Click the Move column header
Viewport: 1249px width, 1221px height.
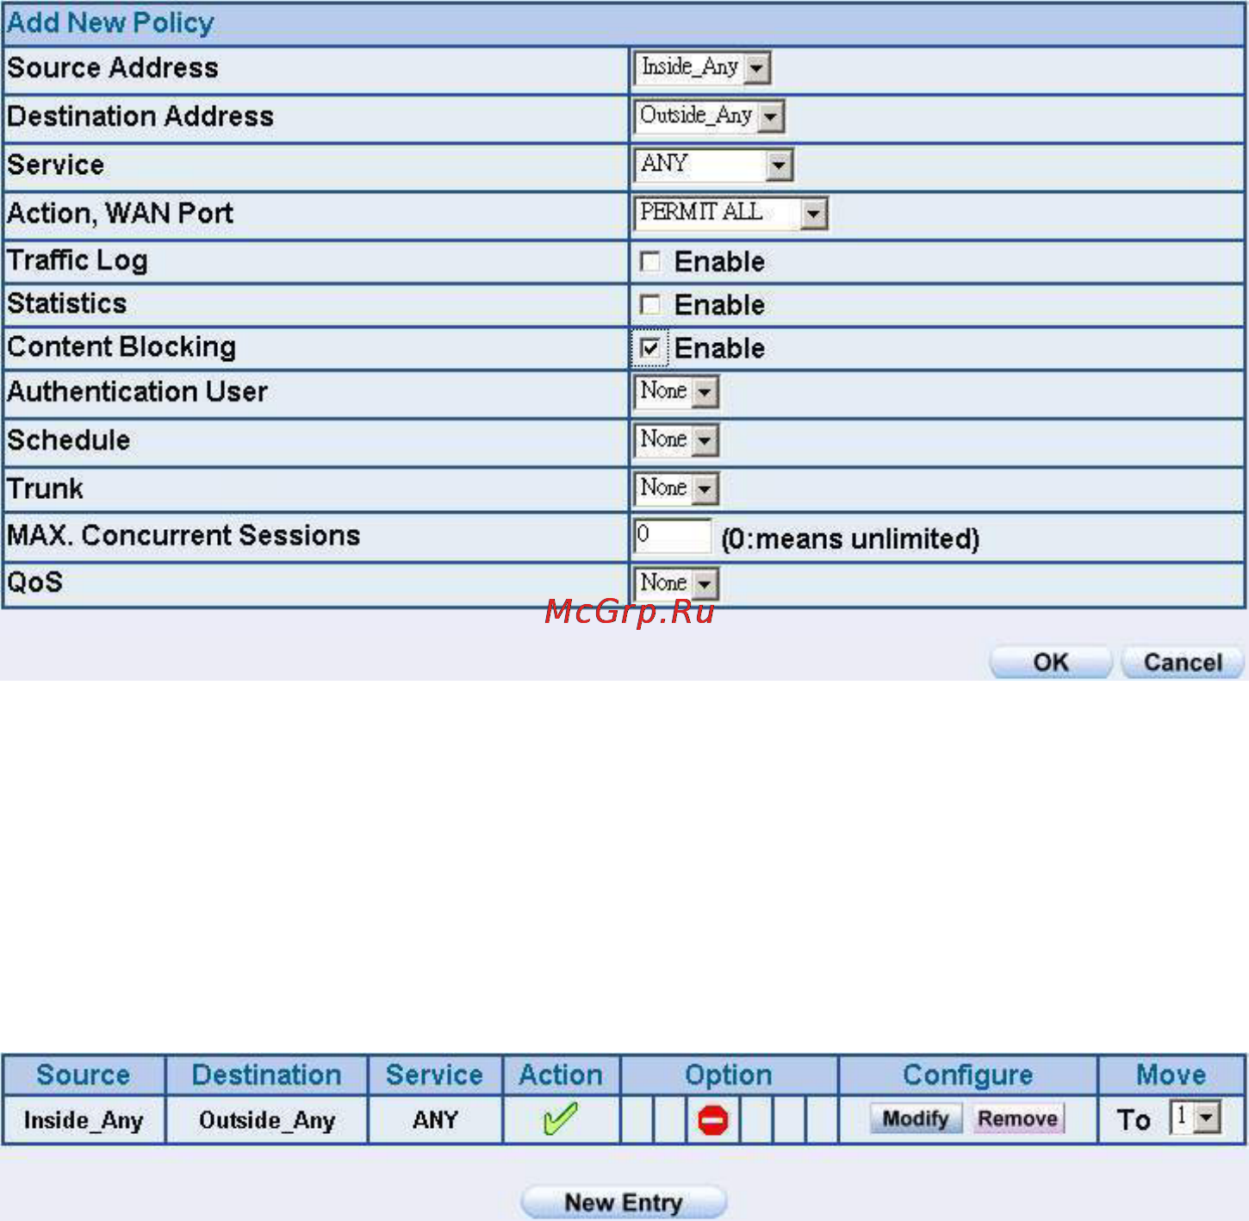(x=1171, y=1075)
